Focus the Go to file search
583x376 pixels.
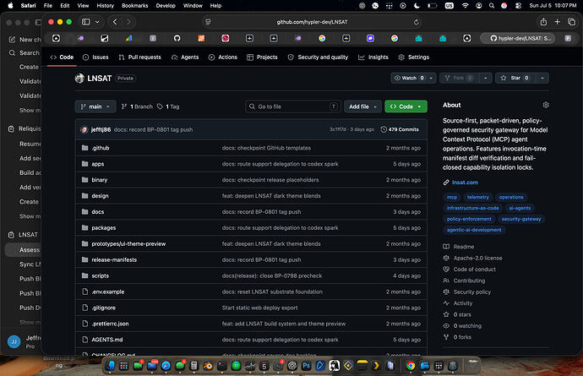click(x=292, y=106)
